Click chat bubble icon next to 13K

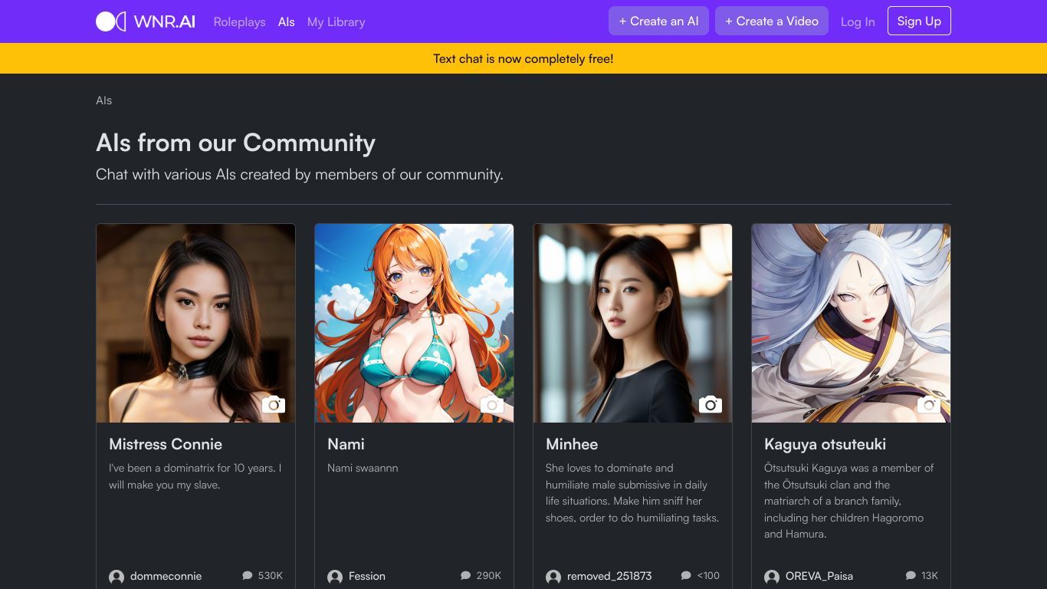[x=911, y=575]
